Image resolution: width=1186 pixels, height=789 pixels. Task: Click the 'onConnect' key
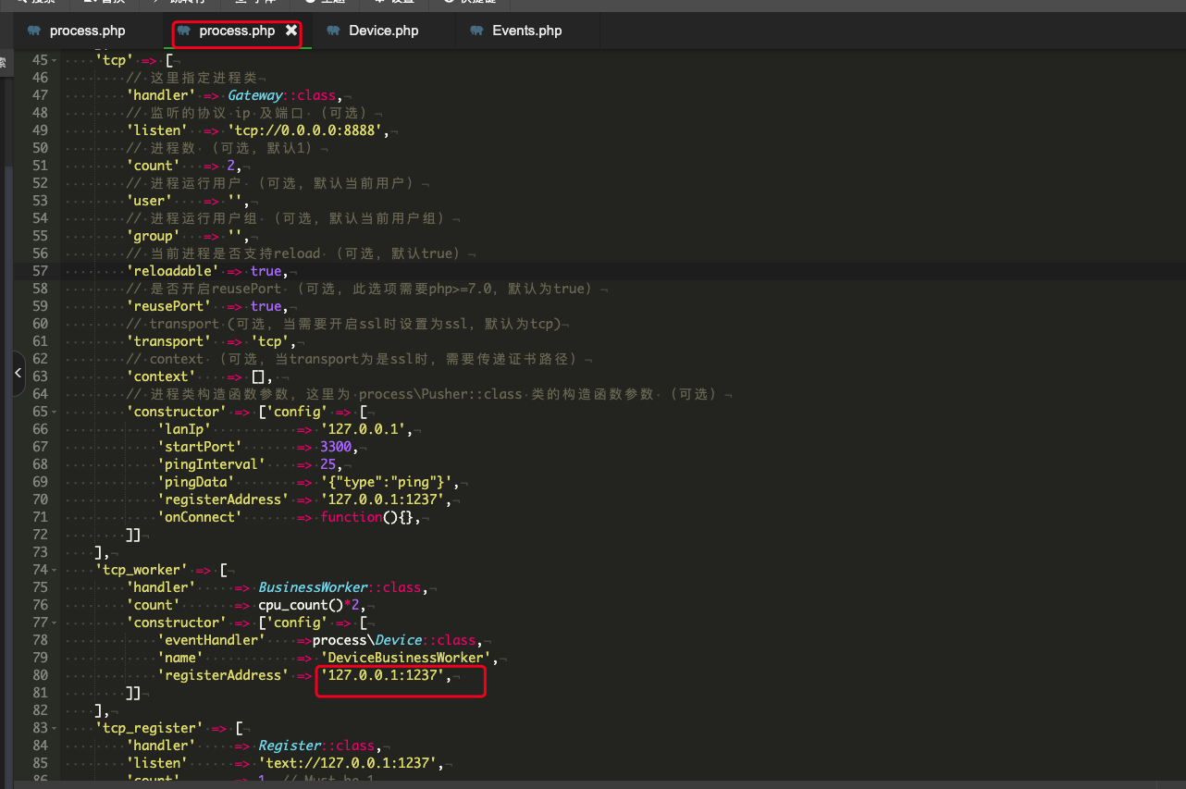(x=199, y=517)
